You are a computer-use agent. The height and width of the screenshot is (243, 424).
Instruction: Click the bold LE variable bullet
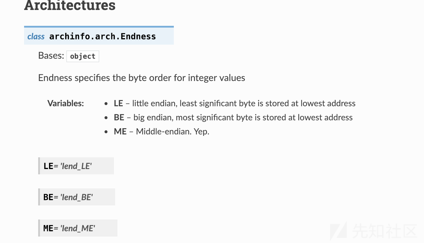tap(118, 103)
